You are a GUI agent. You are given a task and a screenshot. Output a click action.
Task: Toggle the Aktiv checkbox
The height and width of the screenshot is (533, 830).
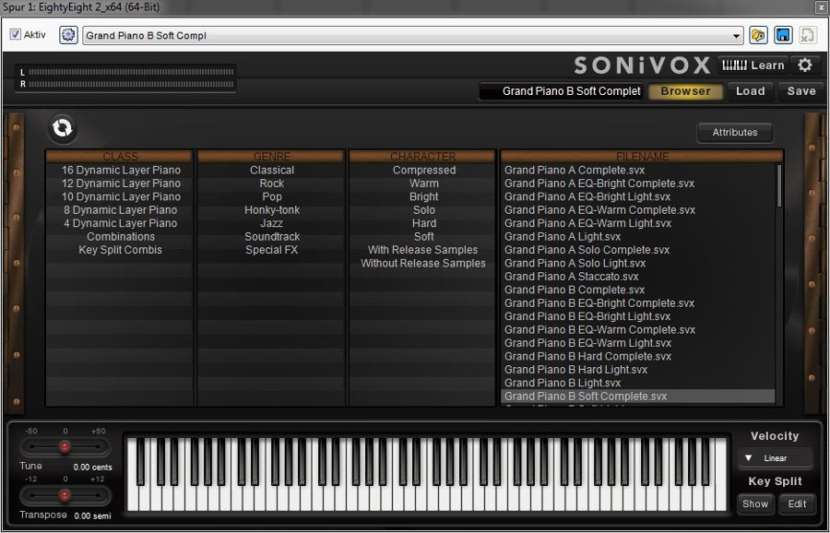click(x=16, y=34)
